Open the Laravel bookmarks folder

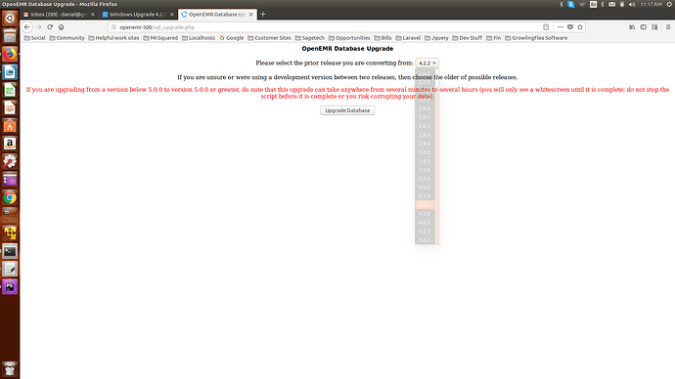(408, 38)
